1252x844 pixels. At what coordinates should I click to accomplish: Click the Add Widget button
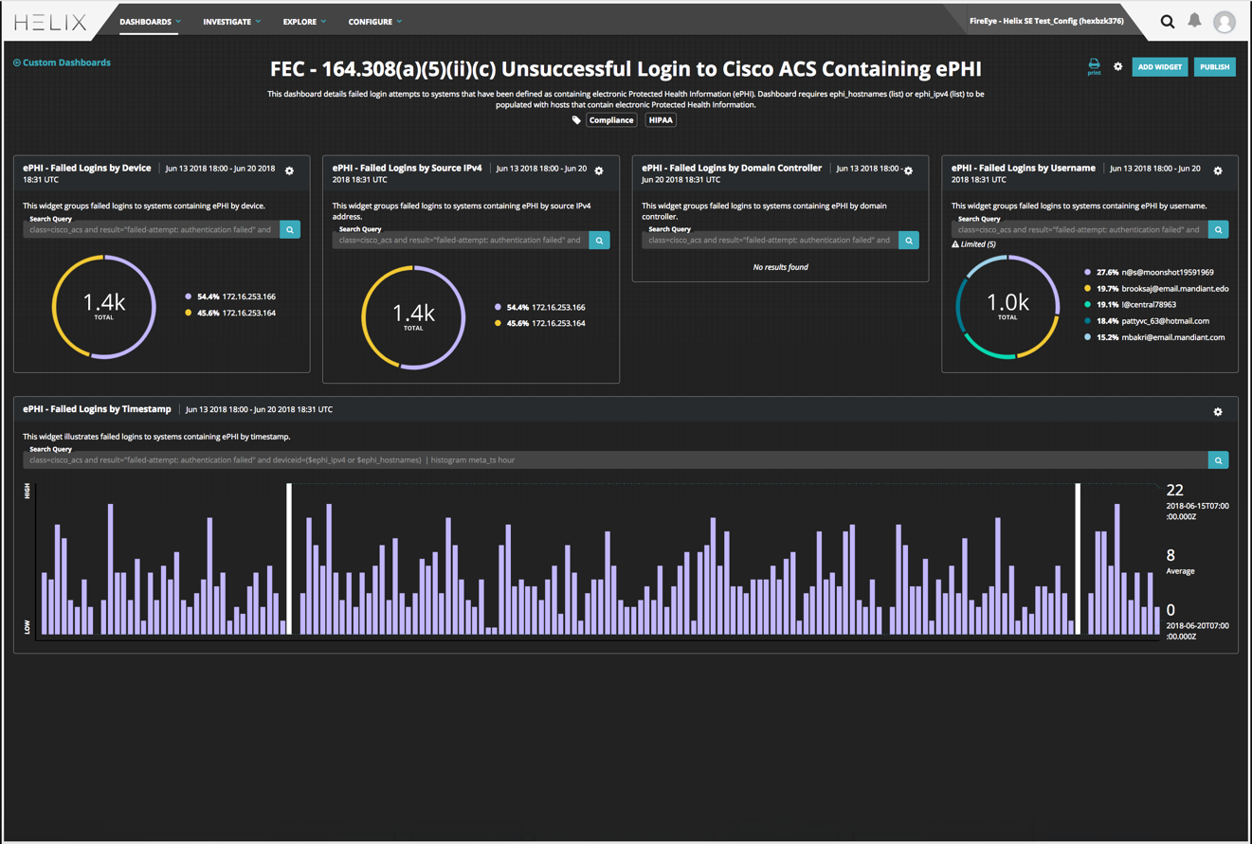[1160, 67]
